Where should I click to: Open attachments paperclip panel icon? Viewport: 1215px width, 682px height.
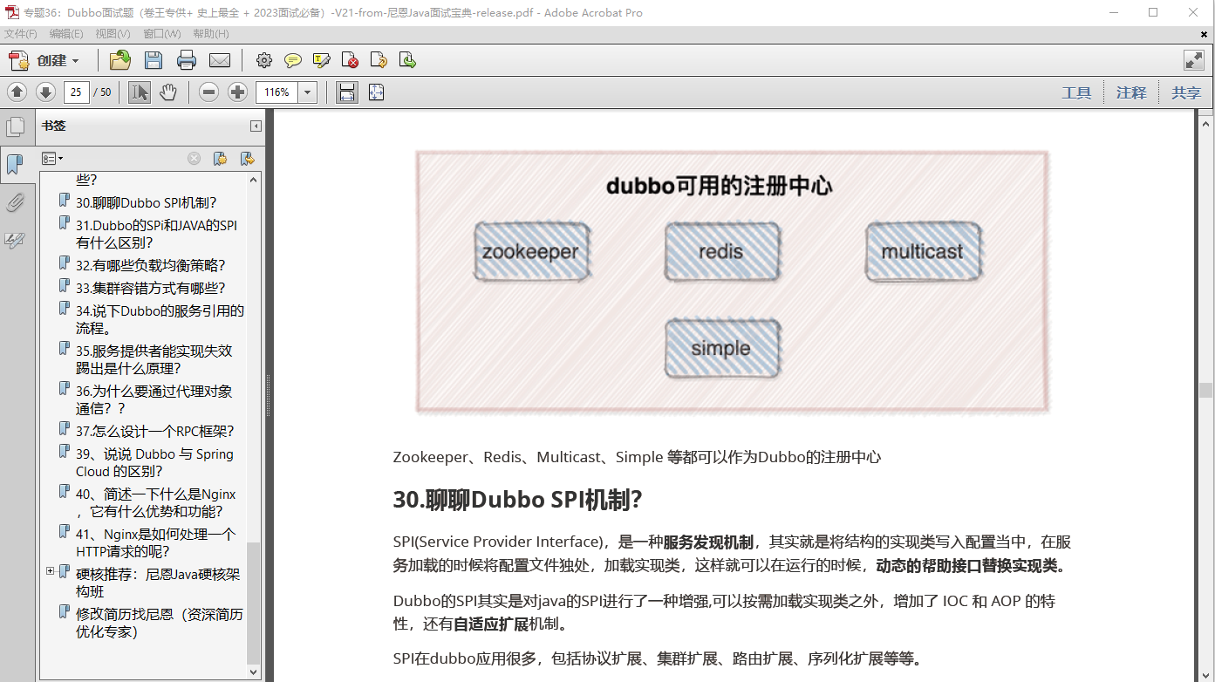15,203
